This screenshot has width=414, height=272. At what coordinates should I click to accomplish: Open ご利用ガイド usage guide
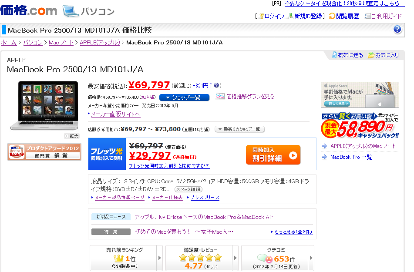[386, 17]
